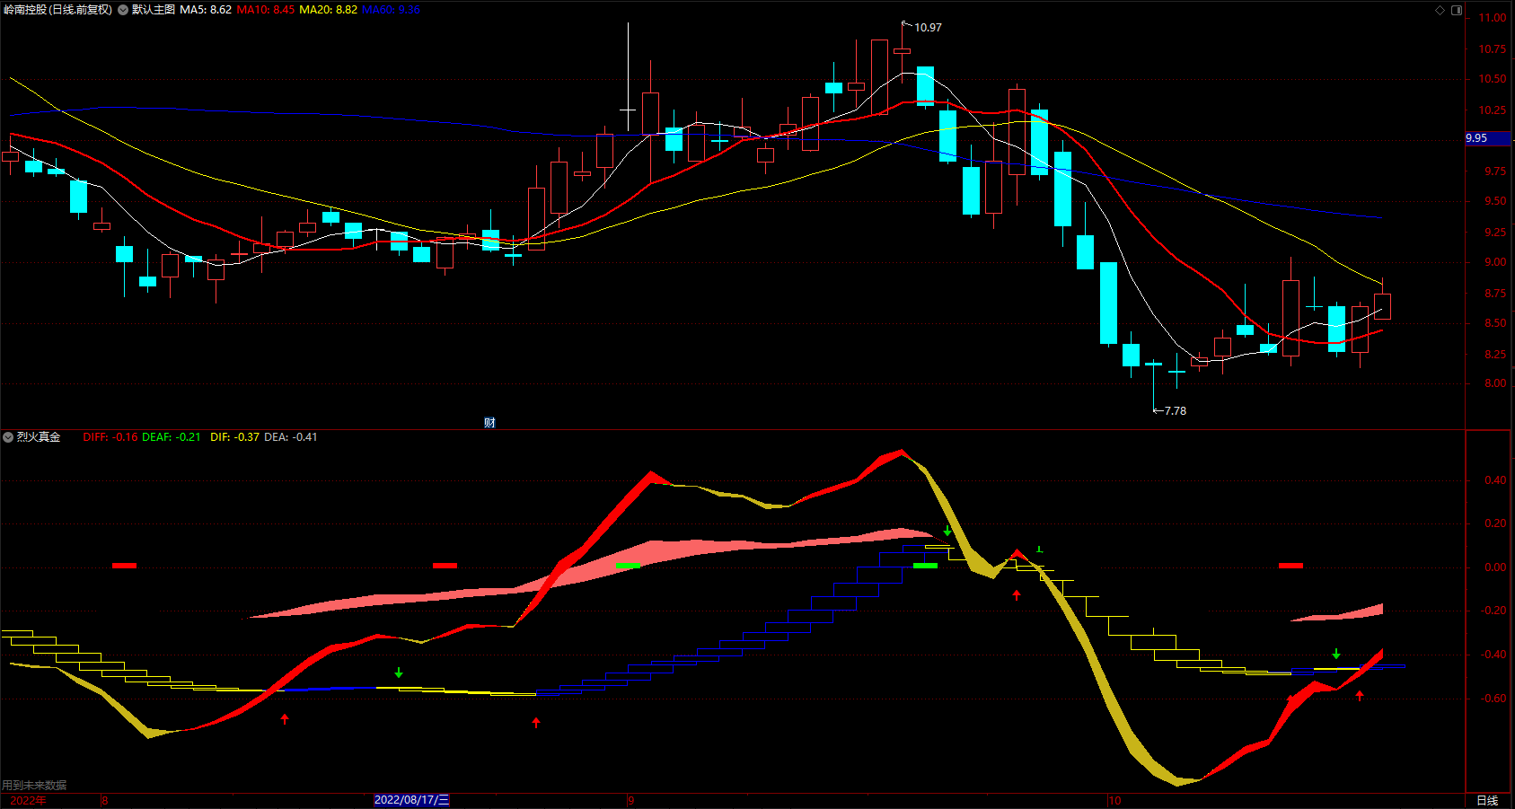Select the MA20: 8.82 label
1515x809 pixels.
(x=328, y=10)
